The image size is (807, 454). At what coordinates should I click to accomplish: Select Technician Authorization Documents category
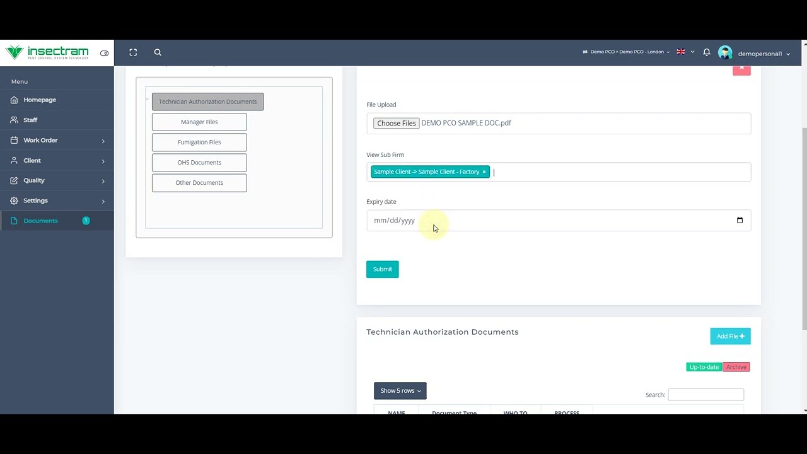pyautogui.click(x=207, y=102)
